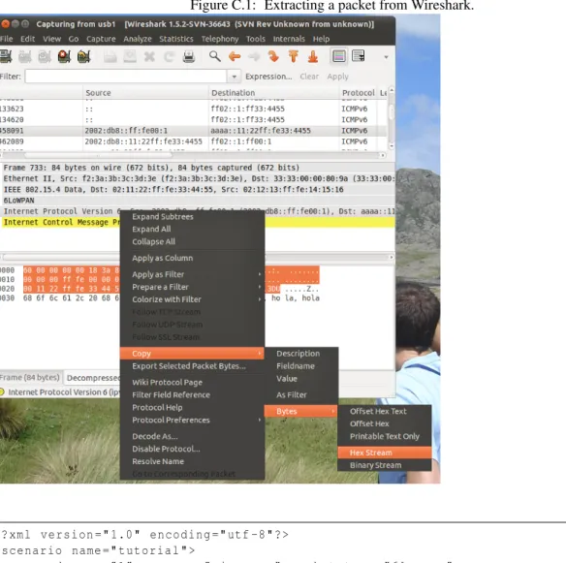Start a new live capture icon
566x563 pixels.
pyautogui.click(x=45, y=56)
